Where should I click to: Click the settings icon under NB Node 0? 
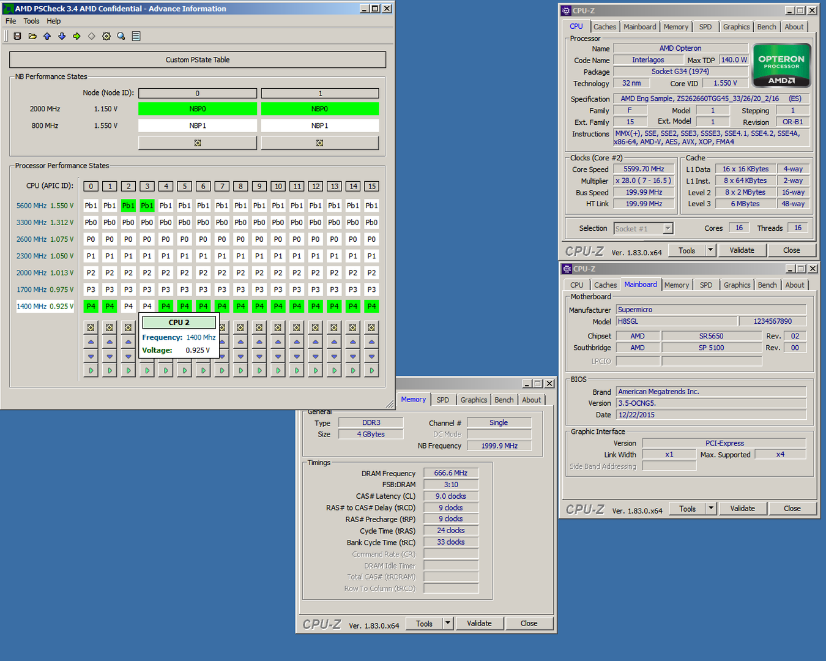coord(198,143)
